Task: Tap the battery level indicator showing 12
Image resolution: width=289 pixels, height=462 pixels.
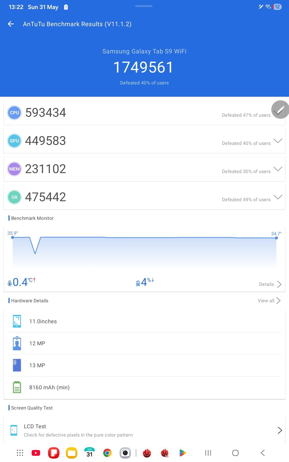Action: (277, 7)
